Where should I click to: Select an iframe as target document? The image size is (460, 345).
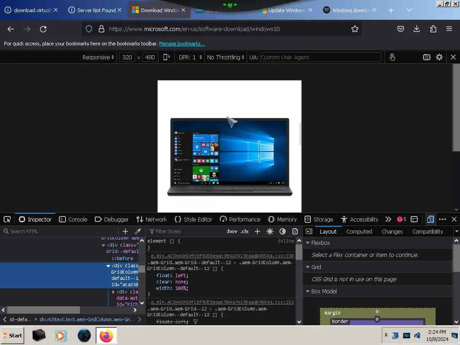(x=414, y=219)
